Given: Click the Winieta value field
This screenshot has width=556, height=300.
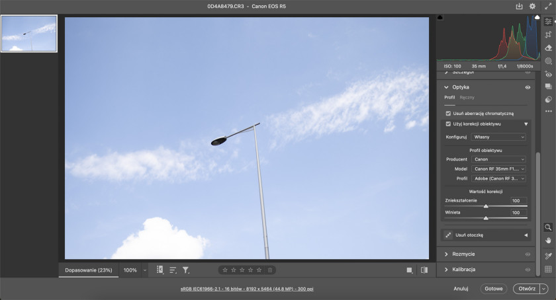Looking at the screenshot, I should (x=519, y=213).
